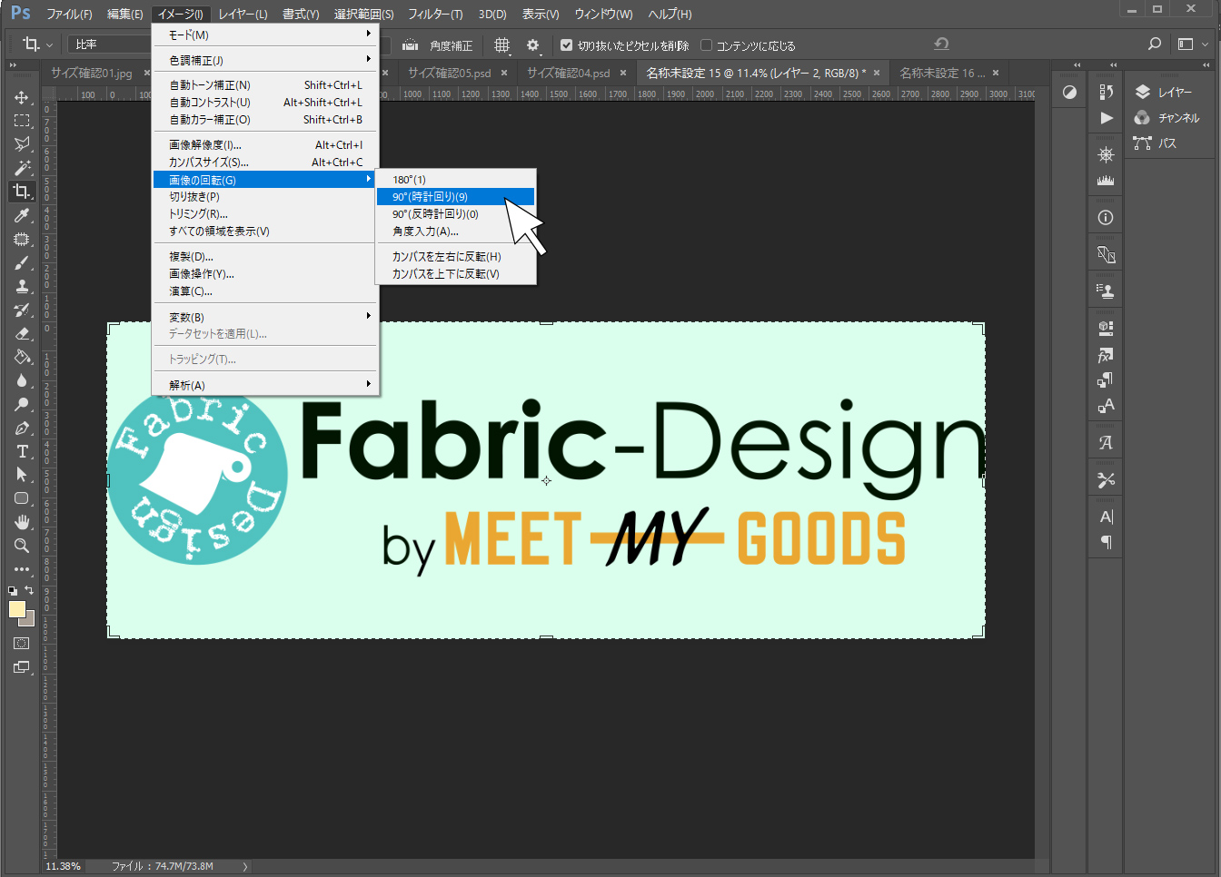1221x877 pixels.
Task: Open the Glyphs panel icon
Action: pos(1106,443)
